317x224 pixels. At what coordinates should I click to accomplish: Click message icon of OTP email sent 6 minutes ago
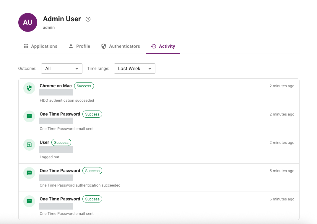[x=29, y=201]
